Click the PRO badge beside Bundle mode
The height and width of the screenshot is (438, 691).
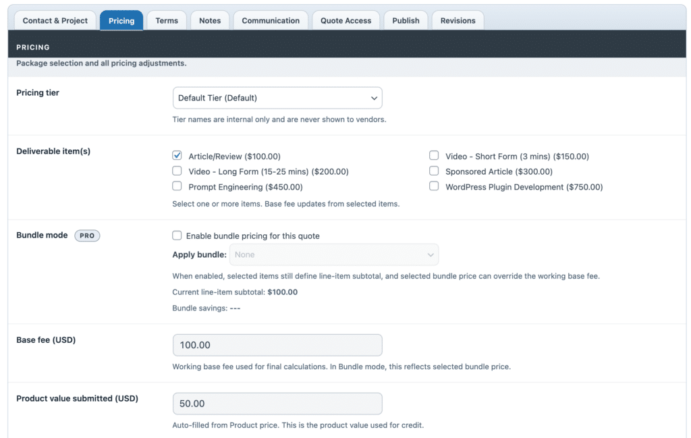pos(87,236)
